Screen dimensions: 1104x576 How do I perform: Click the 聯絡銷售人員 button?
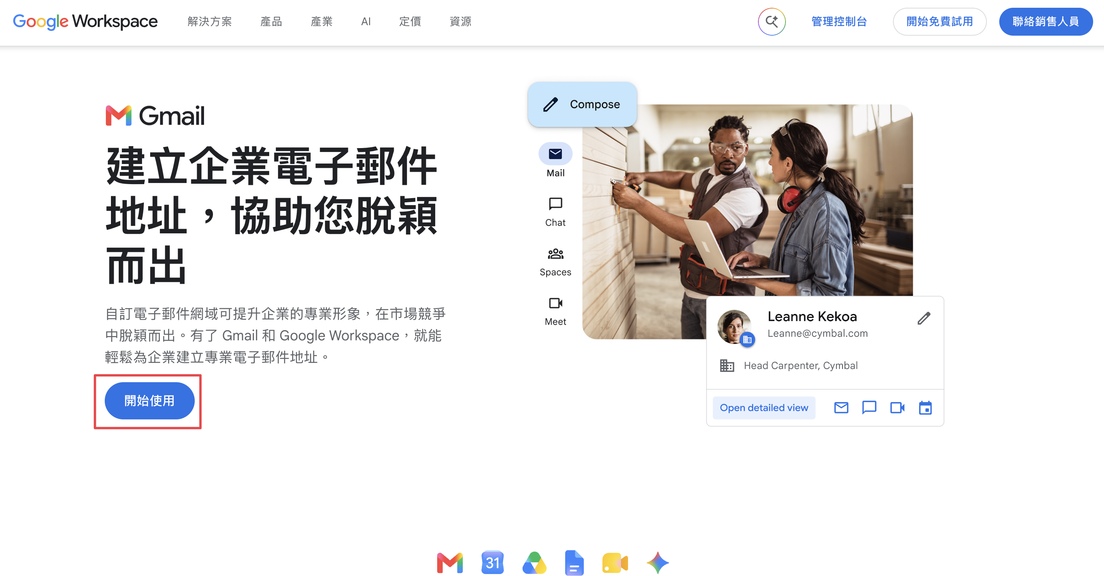1046,21
